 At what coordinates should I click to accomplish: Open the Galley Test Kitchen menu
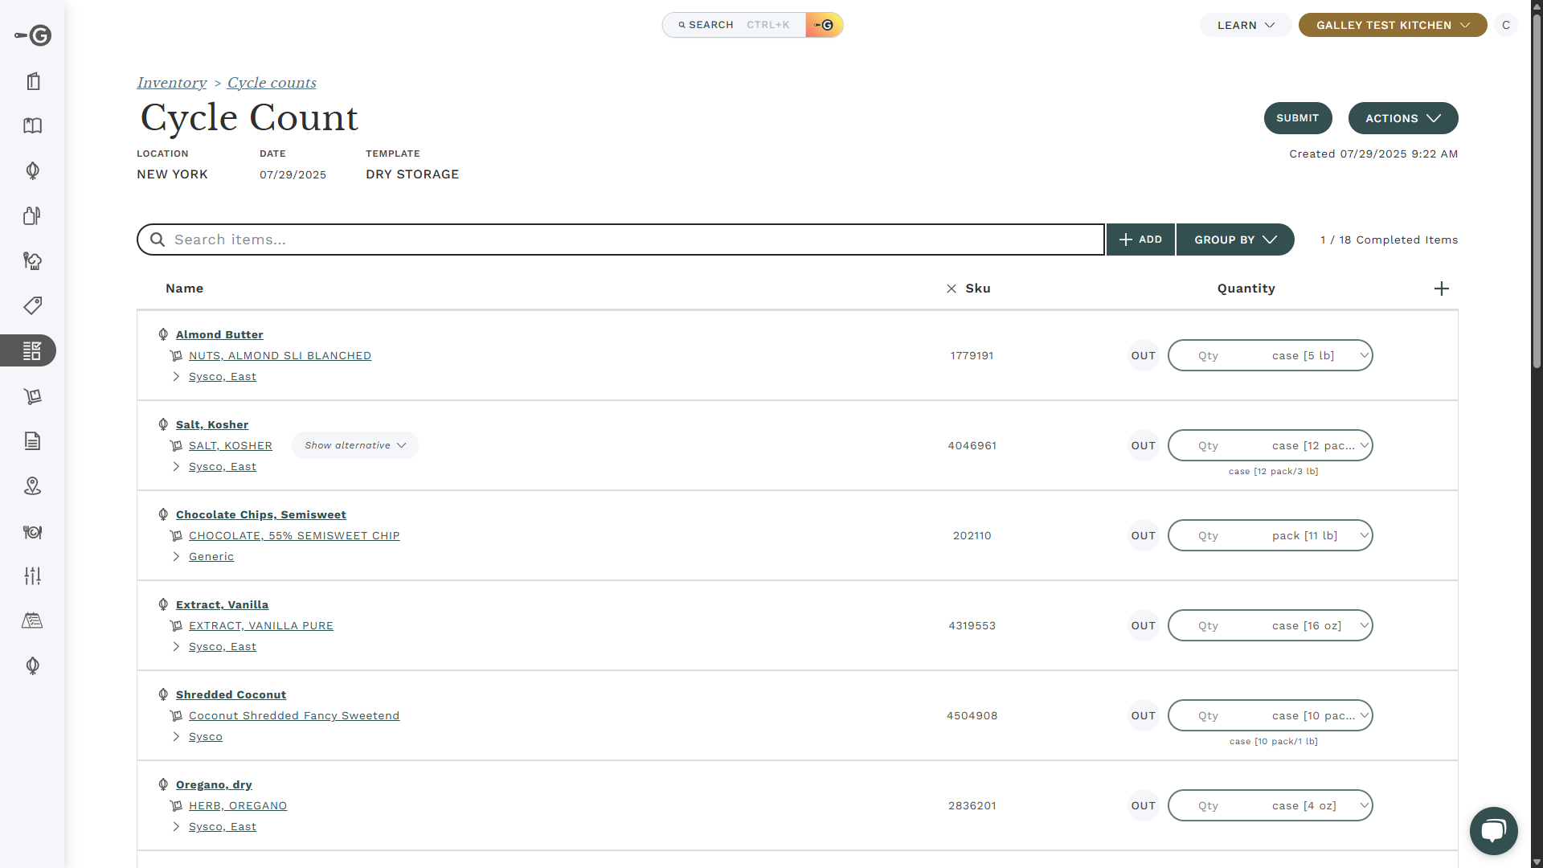(x=1392, y=25)
